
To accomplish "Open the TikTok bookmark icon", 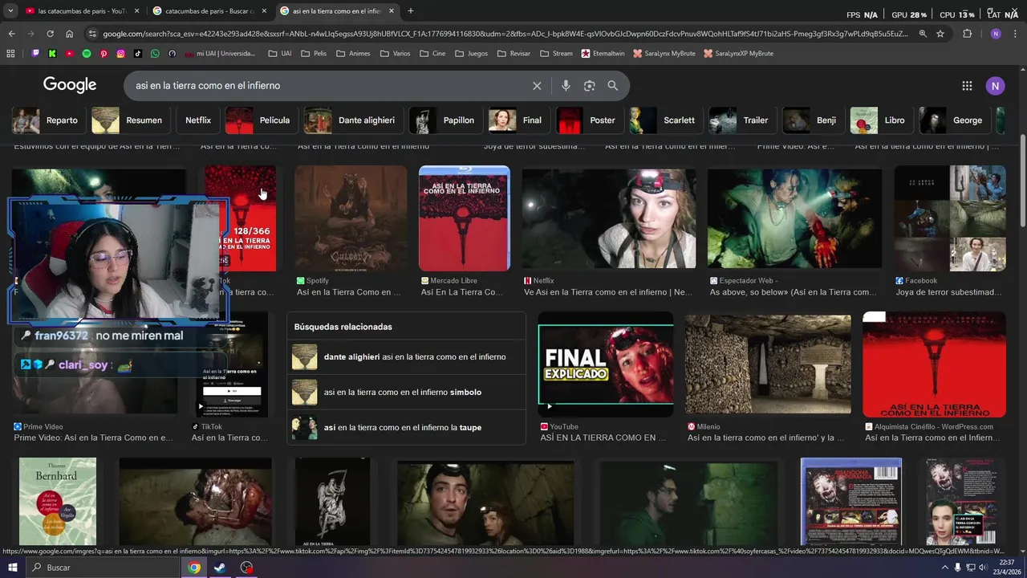I will [x=138, y=54].
